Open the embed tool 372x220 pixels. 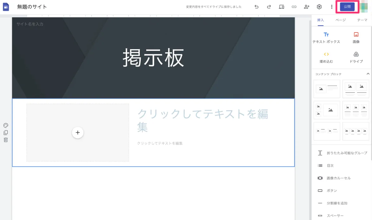[x=326, y=57]
